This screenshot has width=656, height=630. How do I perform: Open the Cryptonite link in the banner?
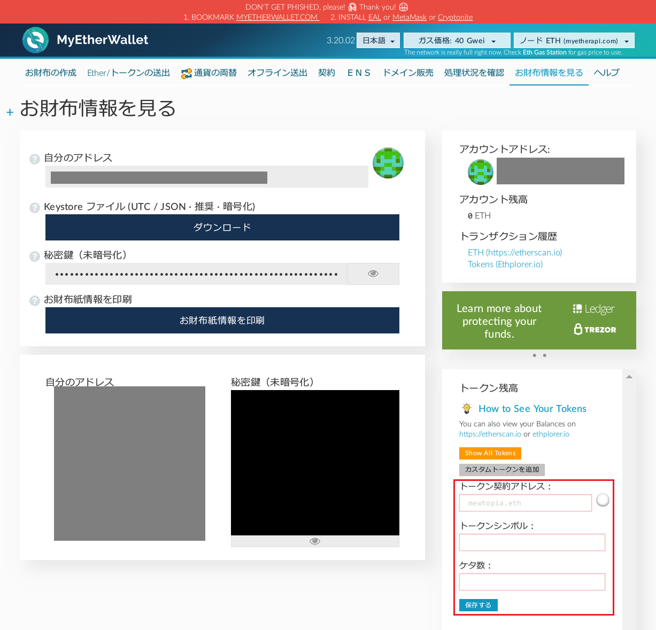coord(456,17)
